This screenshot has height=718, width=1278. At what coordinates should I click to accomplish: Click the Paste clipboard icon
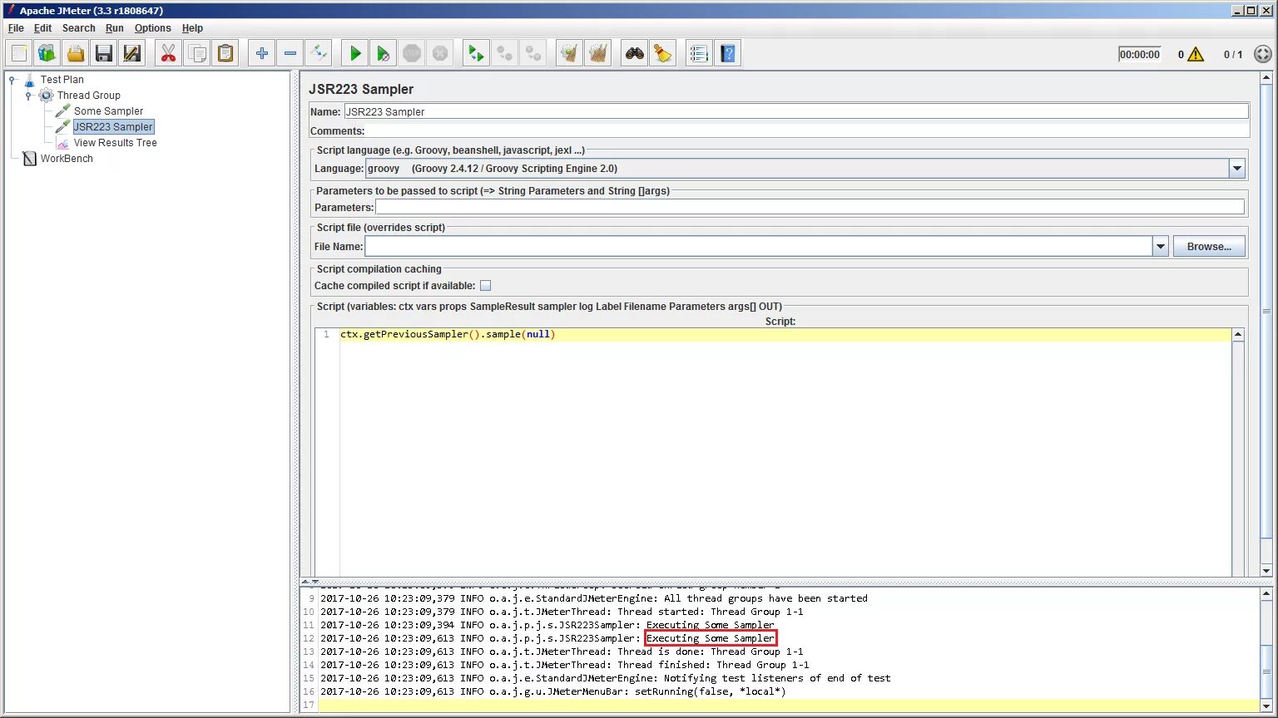point(225,54)
